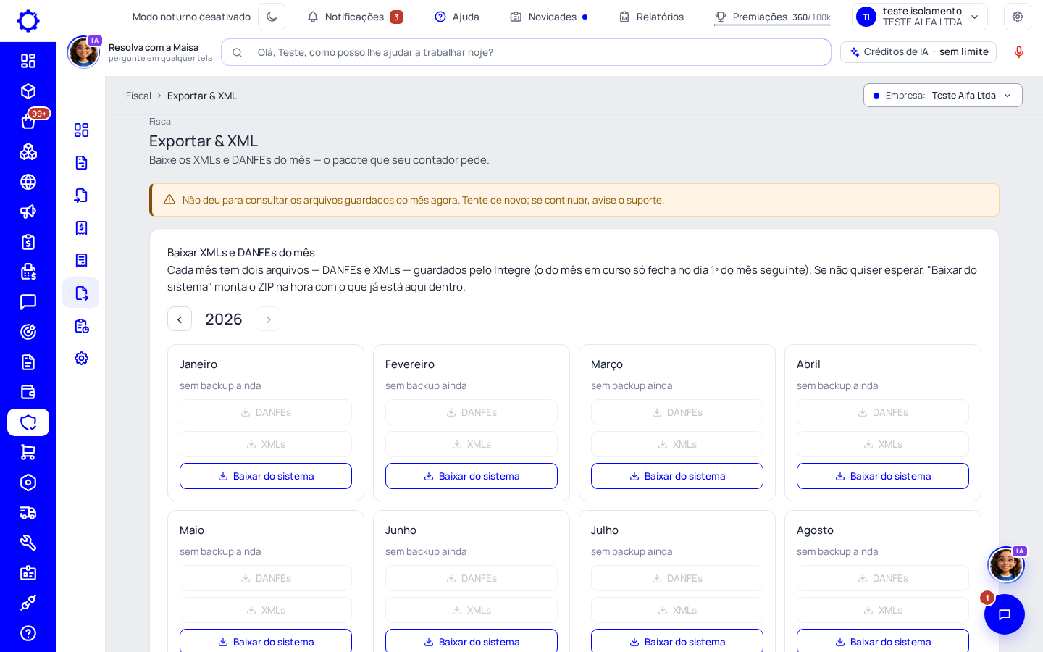
Task: Open the fiscal settings gear in inner sidebar
Action: point(81,358)
